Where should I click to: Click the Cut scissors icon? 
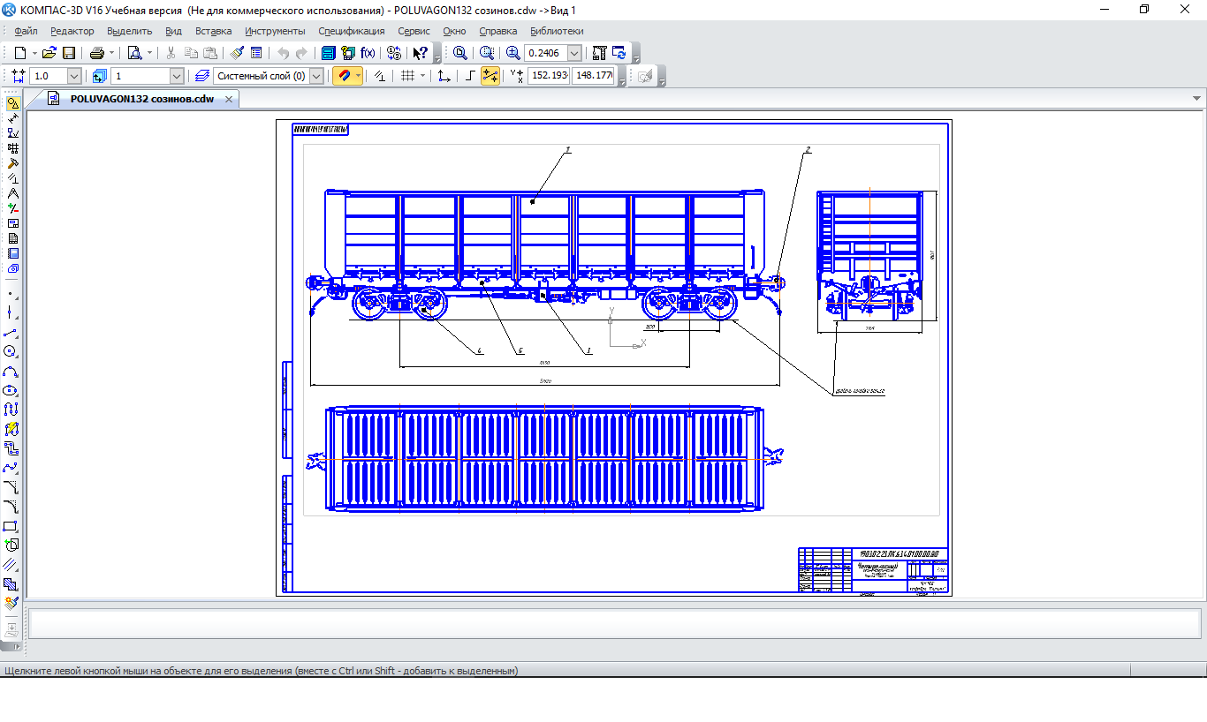[x=171, y=53]
